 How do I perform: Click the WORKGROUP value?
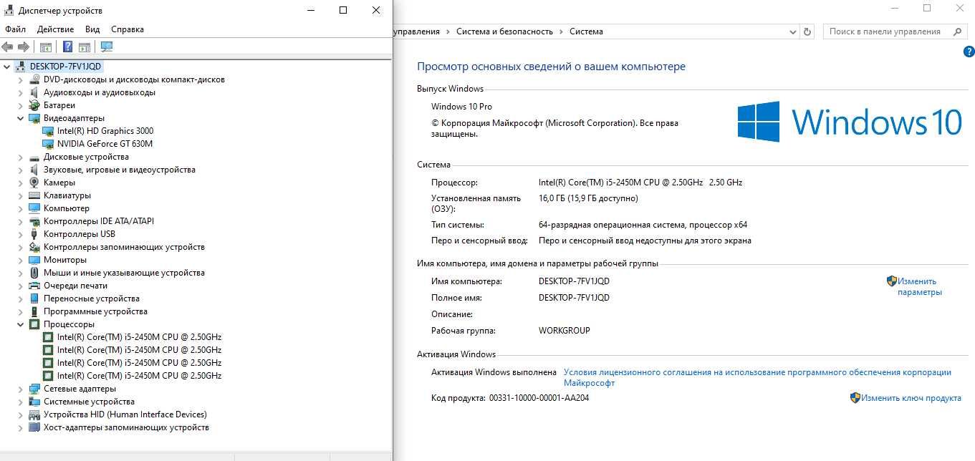[x=565, y=331]
